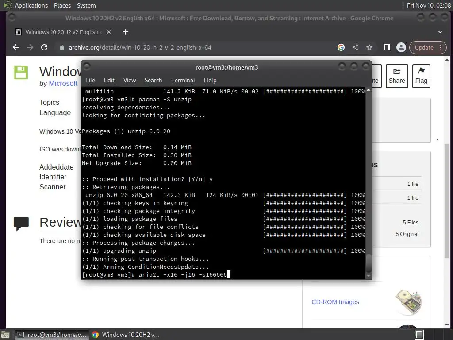Share this page via address bar icon
Screen dimensions: 453x340
pyautogui.click(x=355, y=47)
